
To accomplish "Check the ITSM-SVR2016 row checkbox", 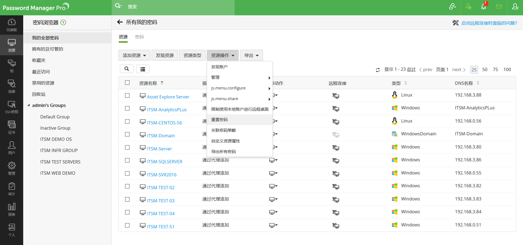I will coord(127,173).
